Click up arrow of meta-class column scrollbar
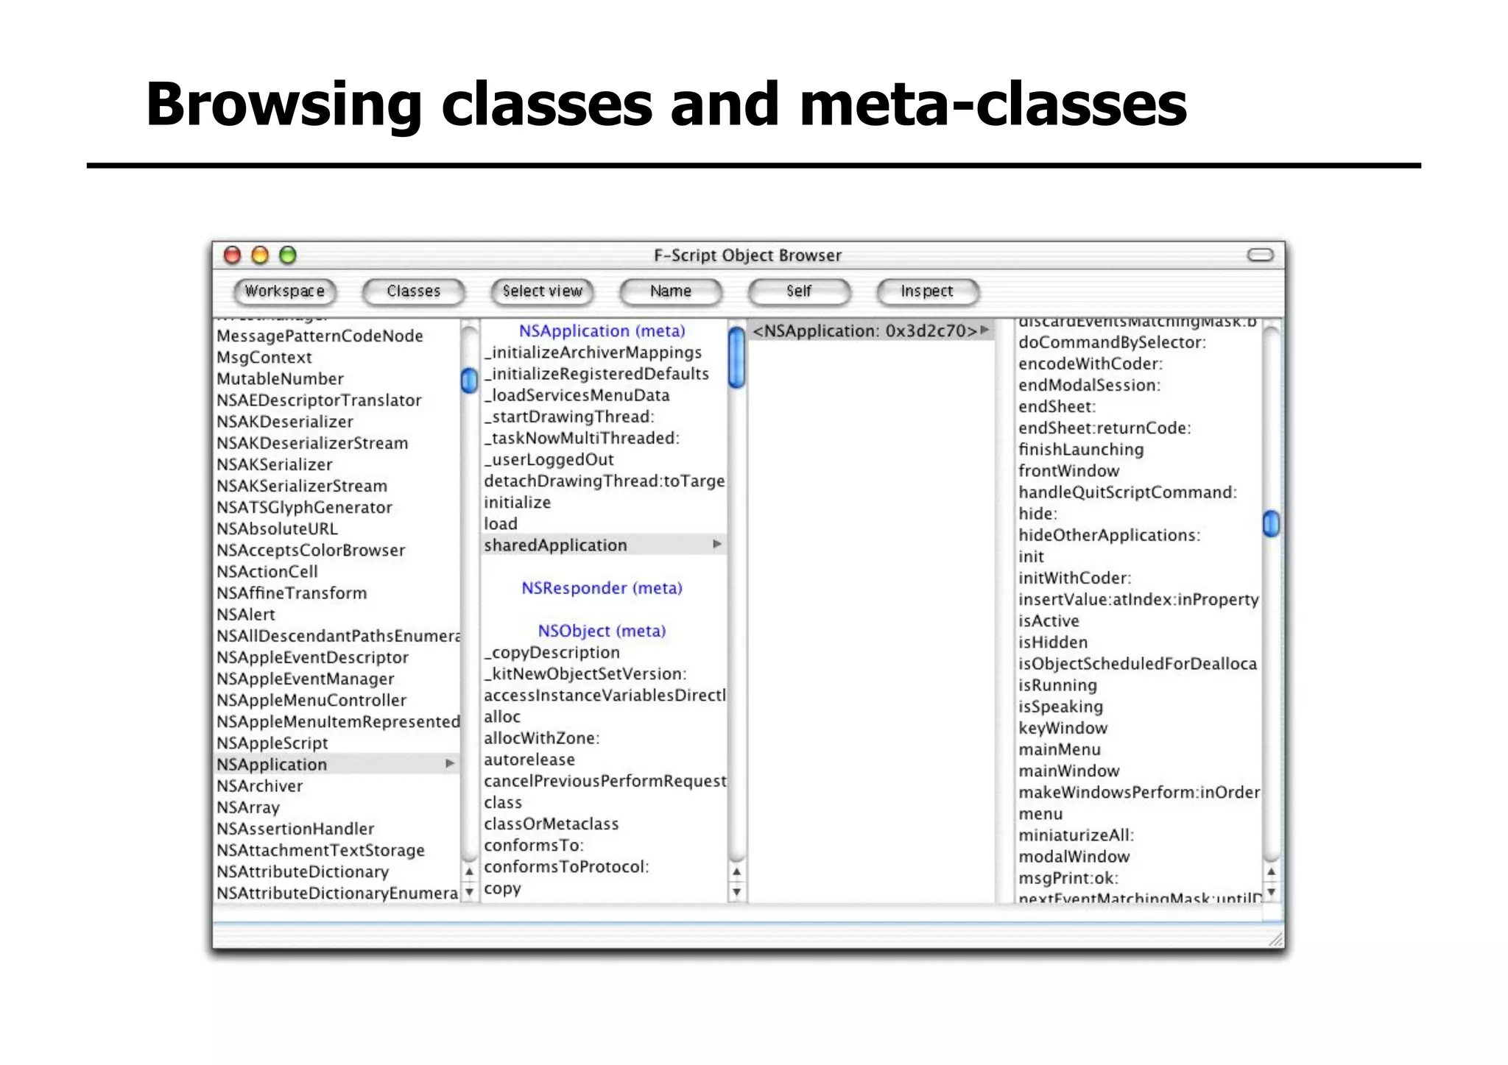The image size is (1508, 1065). coord(736,871)
